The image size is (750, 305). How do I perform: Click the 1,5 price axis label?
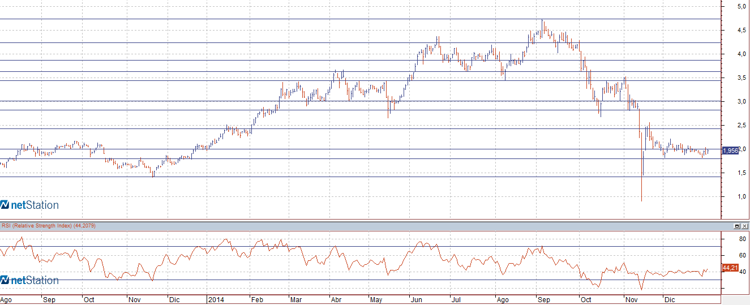[741, 173]
